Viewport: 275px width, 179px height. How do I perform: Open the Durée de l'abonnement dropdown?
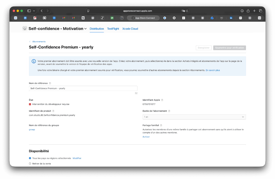pos(194,117)
